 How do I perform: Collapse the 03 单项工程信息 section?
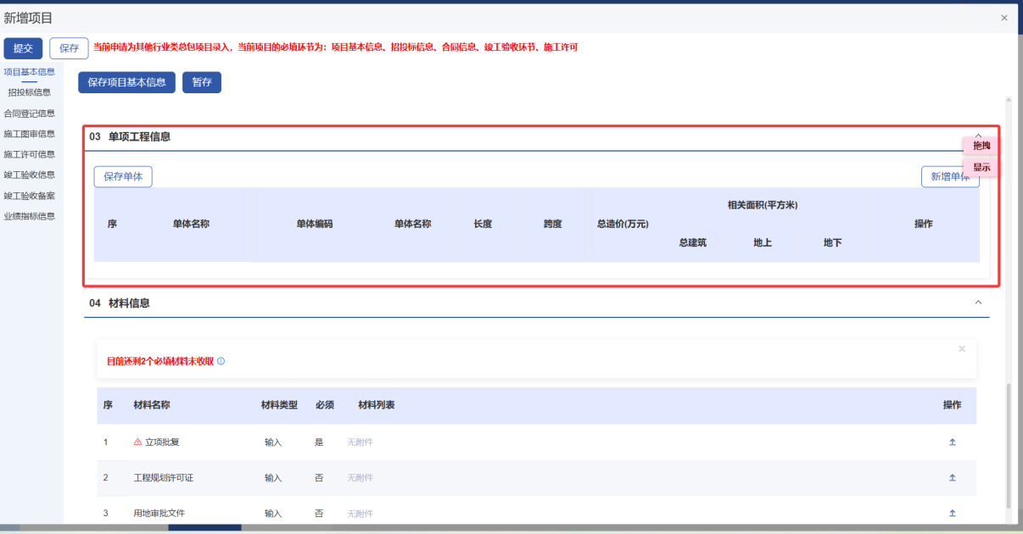(x=978, y=135)
